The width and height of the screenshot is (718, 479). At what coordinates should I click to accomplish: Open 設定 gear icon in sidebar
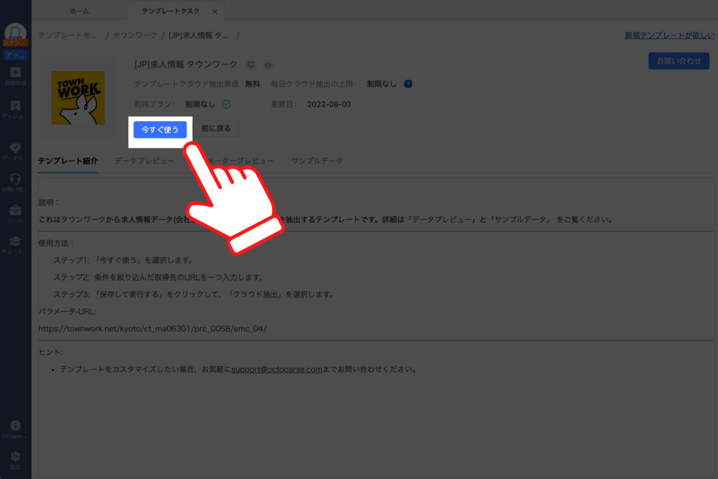pos(15,457)
